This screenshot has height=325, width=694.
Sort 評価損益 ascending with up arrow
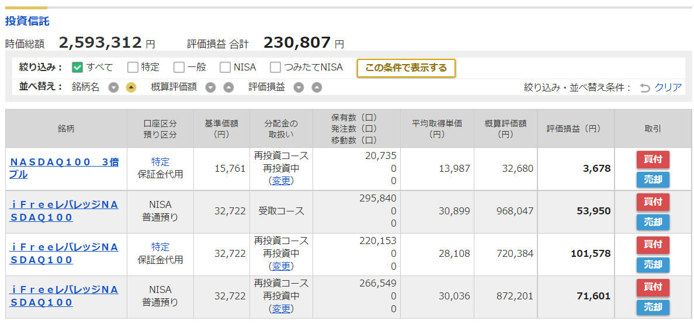[317, 87]
